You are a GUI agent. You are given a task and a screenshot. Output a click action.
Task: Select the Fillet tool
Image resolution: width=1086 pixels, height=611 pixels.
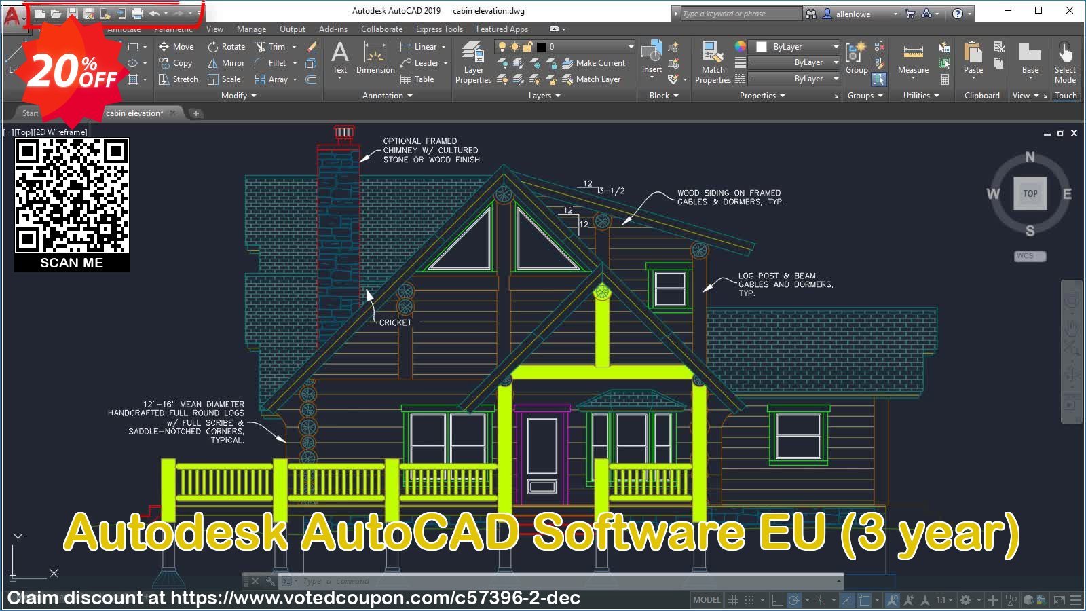270,63
